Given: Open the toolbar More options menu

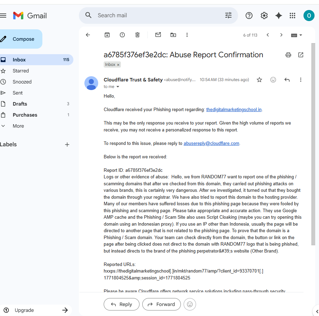Looking at the screenshot, I should tap(187, 35).
